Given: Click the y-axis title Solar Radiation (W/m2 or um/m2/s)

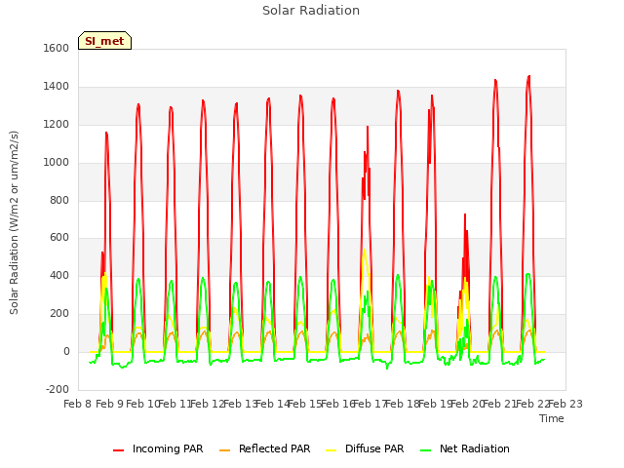Looking at the screenshot, I should 14,222.
